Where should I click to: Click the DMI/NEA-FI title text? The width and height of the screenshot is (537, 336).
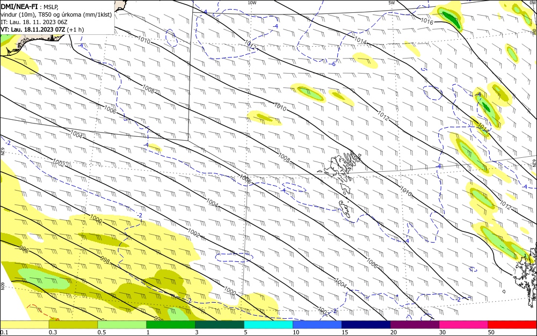click(x=19, y=6)
